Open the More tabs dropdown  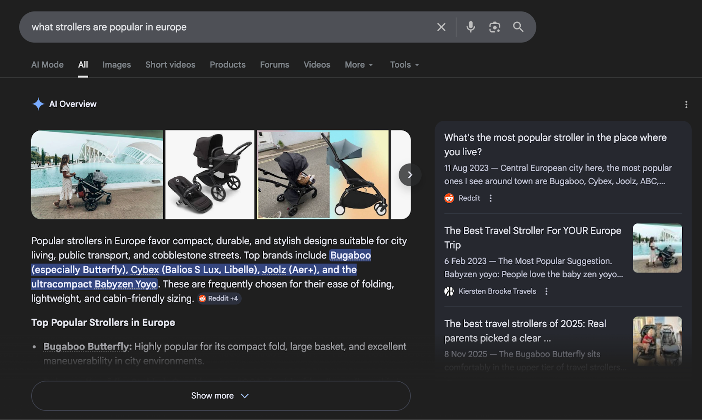pos(358,65)
